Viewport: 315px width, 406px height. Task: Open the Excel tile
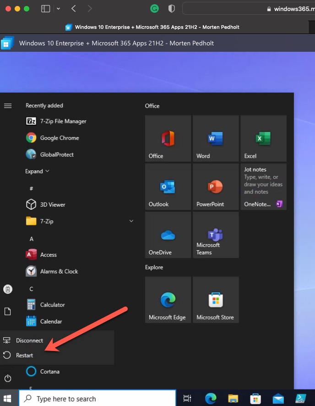click(264, 138)
